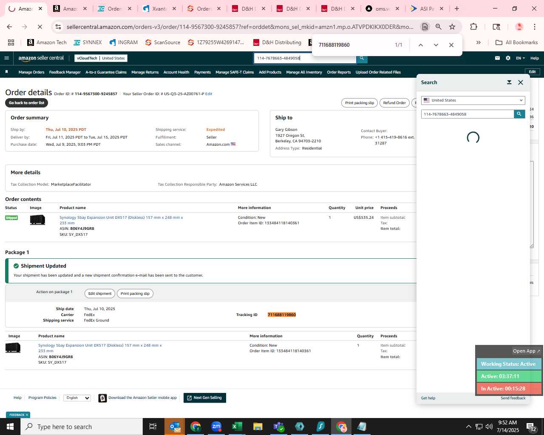This screenshot has height=435, width=544.
Task: Click the Chrome address bar
Action: (x=240, y=27)
